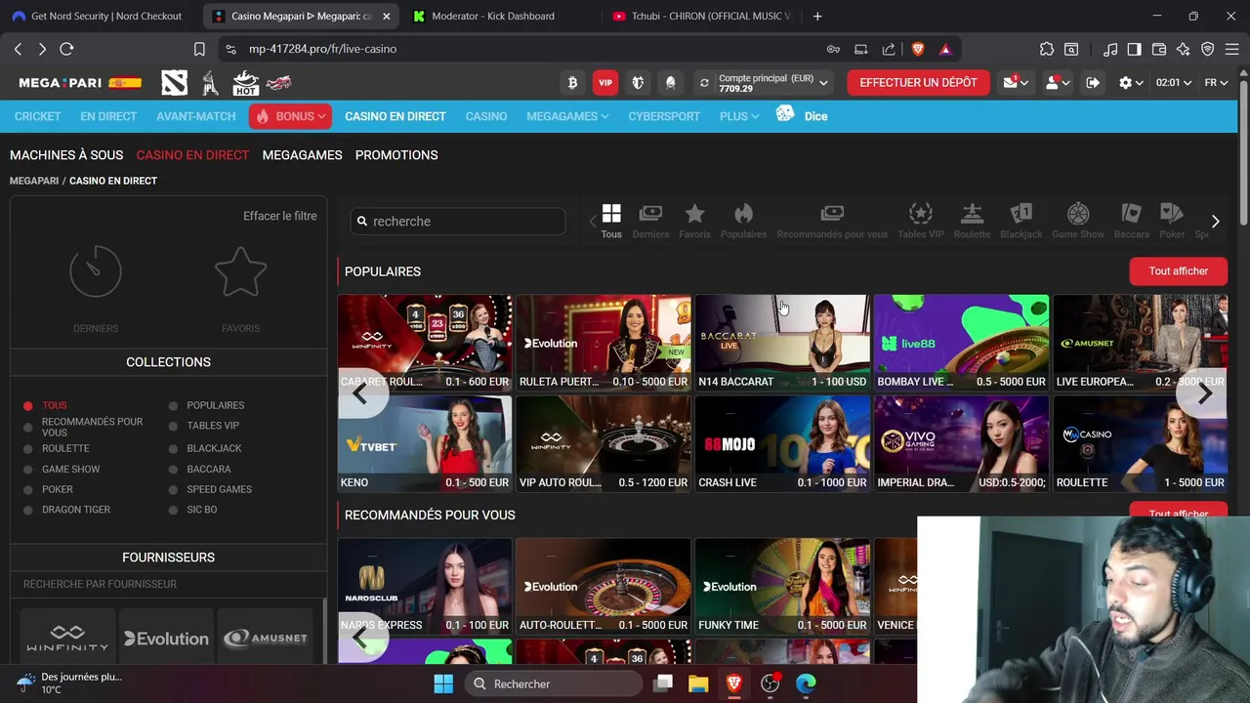1250x703 pixels.
Task: Click the Bitcoin crypto icon
Action: click(572, 83)
